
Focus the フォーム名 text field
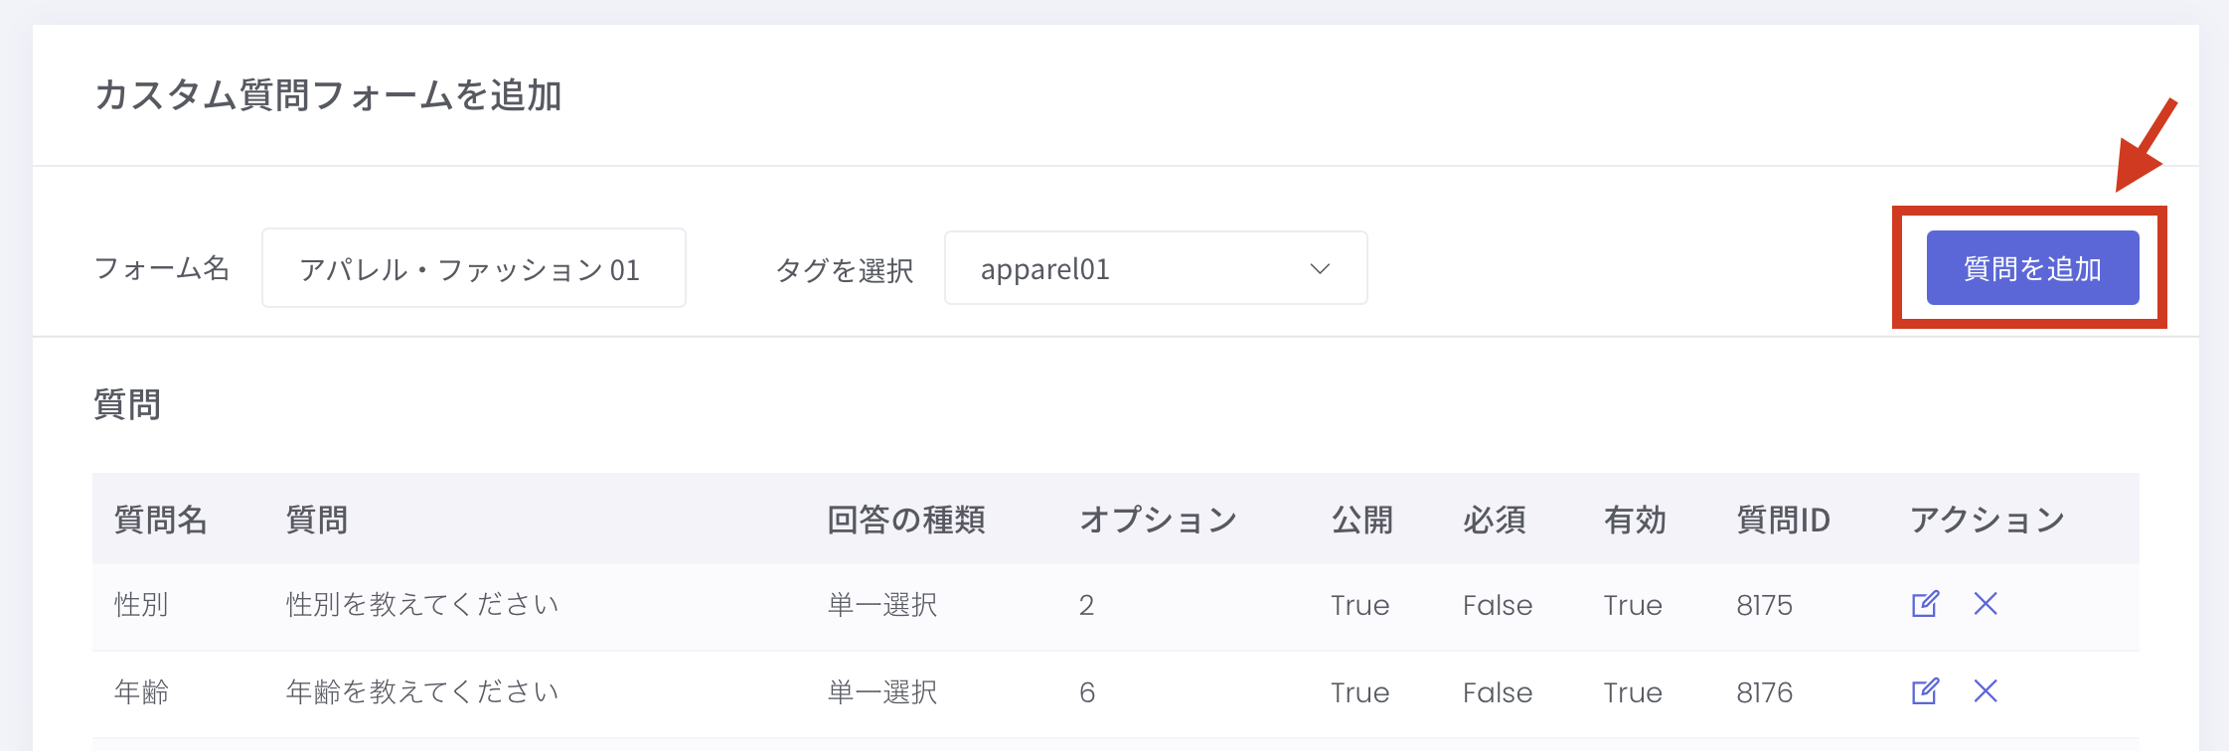tap(473, 268)
